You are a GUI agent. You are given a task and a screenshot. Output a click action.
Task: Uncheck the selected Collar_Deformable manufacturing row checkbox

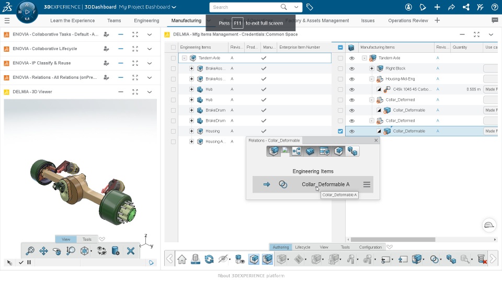(x=340, y=131)
